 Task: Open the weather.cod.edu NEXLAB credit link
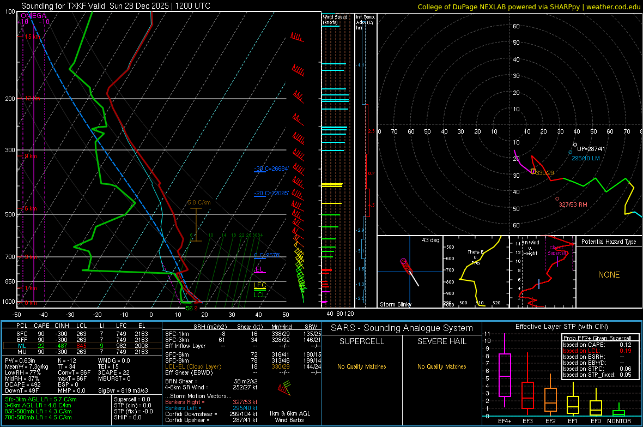529,7
